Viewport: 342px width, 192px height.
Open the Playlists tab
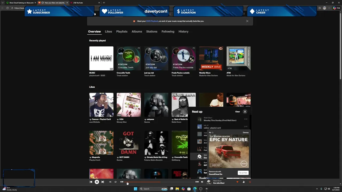tap(122, 31)
